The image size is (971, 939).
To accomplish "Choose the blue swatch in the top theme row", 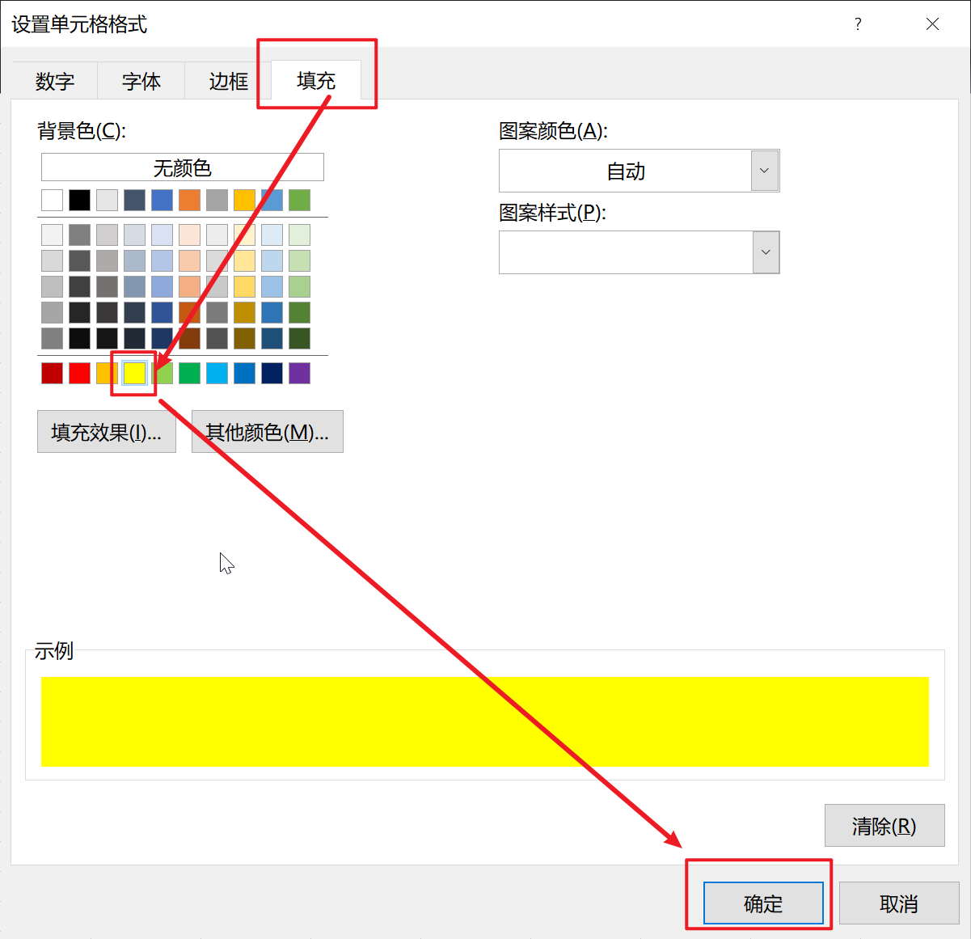I will point(163,200).
